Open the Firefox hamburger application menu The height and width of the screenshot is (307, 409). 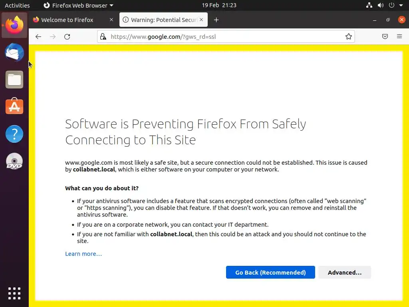tap(399, 37)
